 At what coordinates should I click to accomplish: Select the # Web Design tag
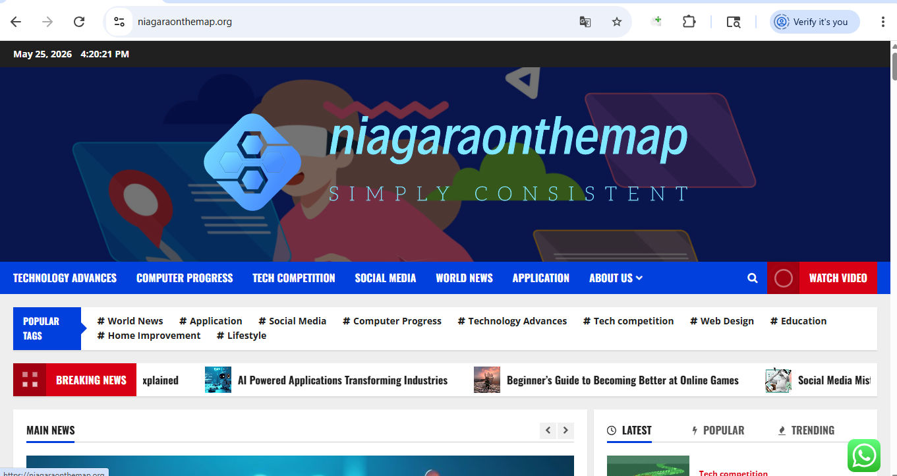(x=722, y=321)
